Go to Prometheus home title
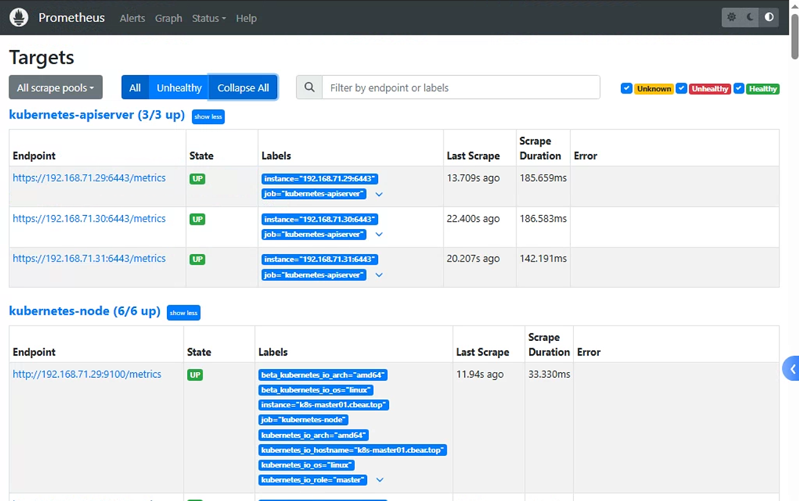The height and width of the screenshot is (501, 799). pos(72,18)
